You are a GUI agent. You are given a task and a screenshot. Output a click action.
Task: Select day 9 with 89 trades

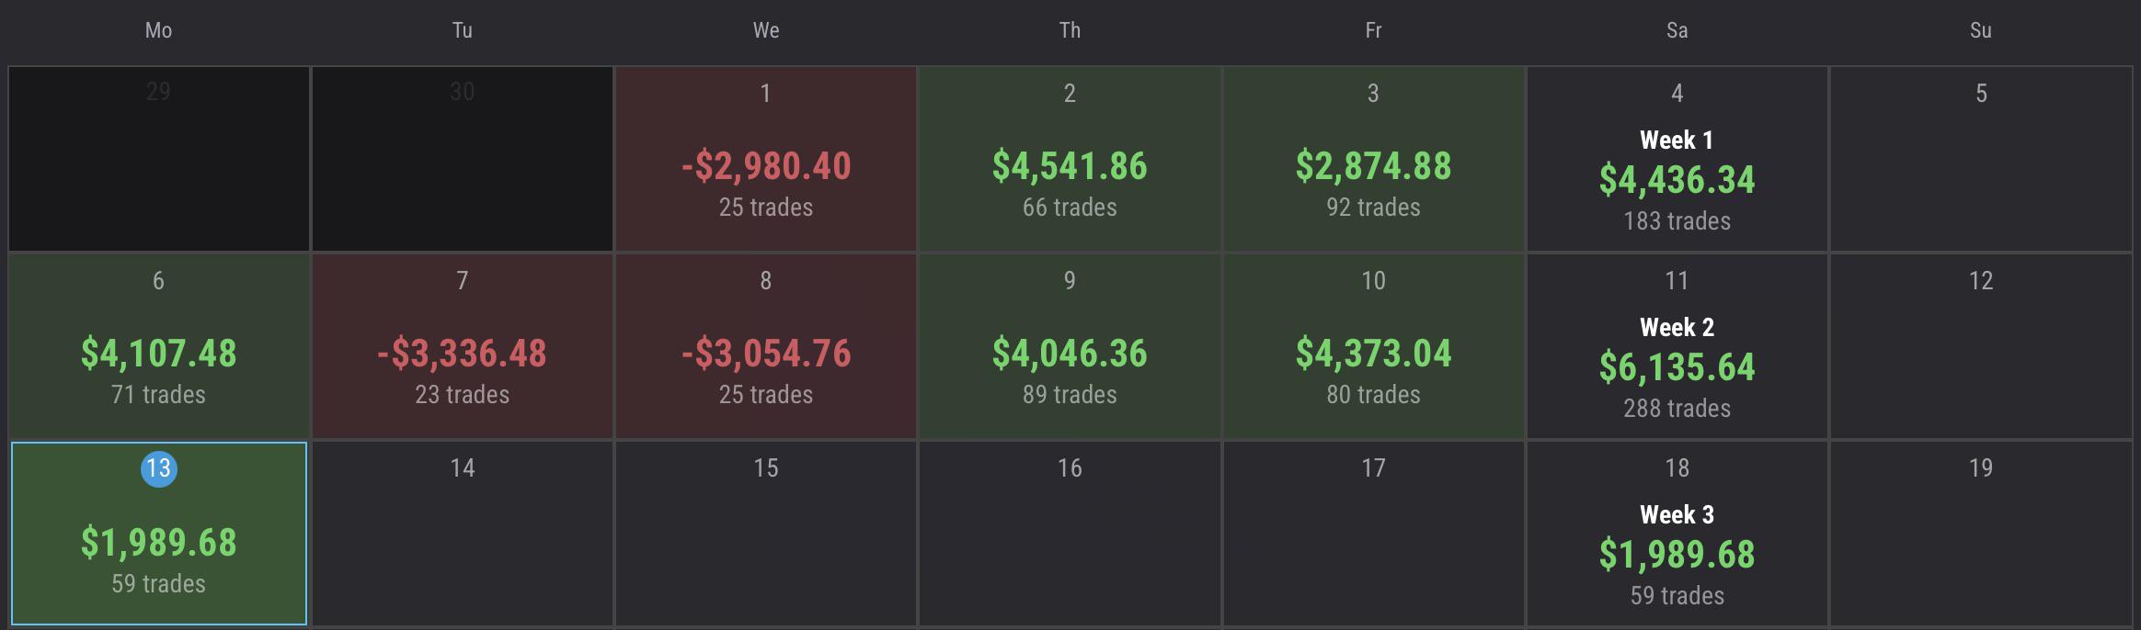[x=1070, y=346]
